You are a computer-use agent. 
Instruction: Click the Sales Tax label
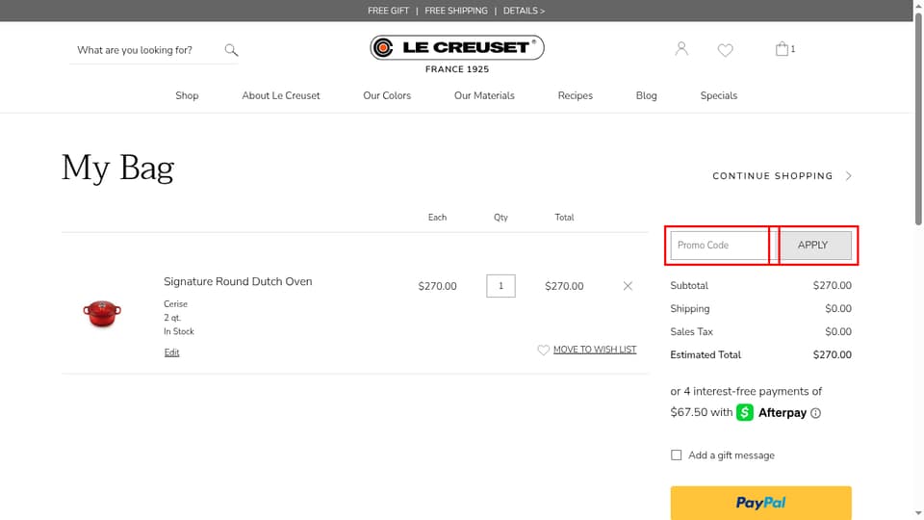[691, 332]
